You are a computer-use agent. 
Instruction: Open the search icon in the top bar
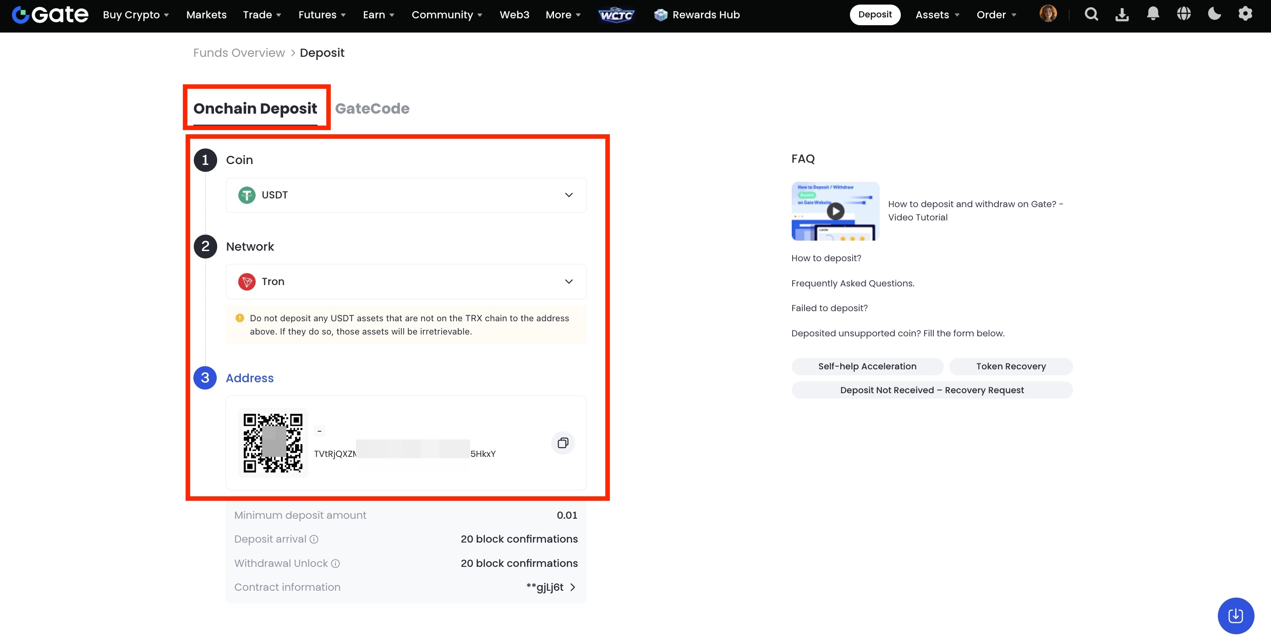tap(1092, 14)
